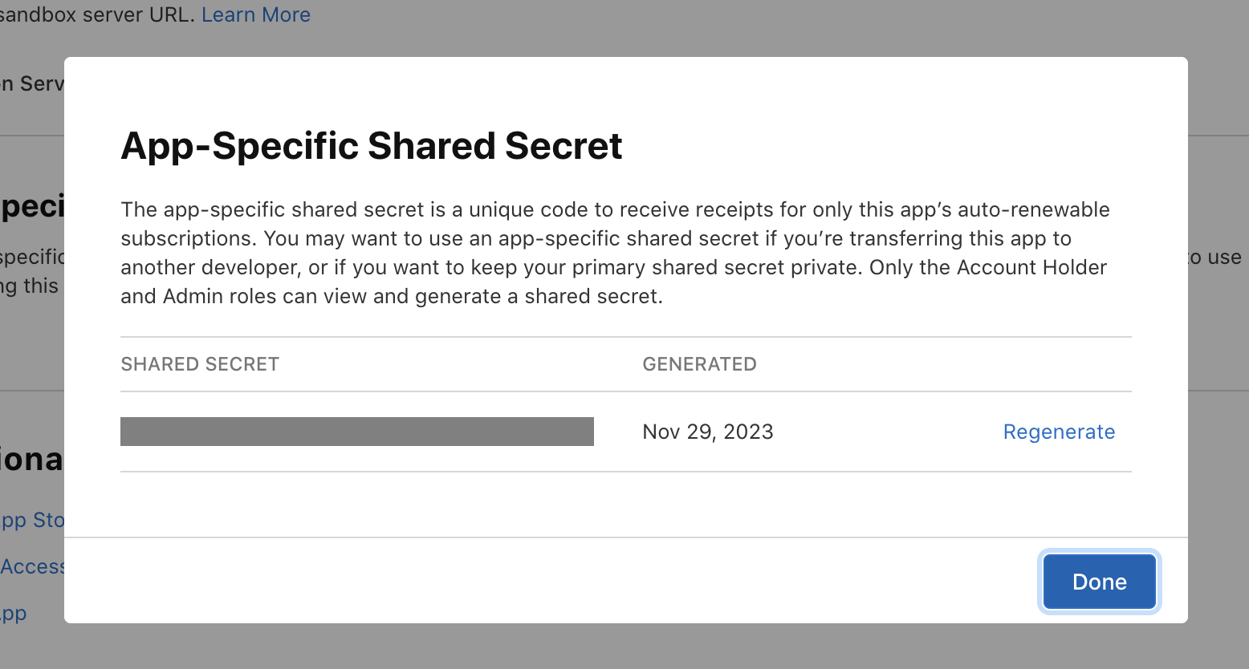Click the shared secret description paragraph
1249x669 pixels.
pyautogui.click(x=614, y=253)
